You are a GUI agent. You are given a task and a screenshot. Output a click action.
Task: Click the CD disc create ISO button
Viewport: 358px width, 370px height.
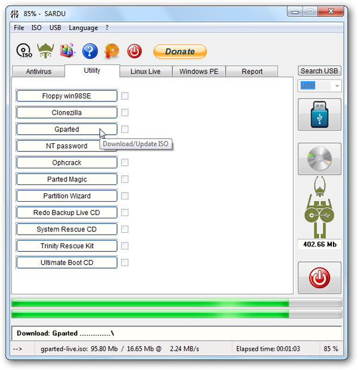click(319, 159)
